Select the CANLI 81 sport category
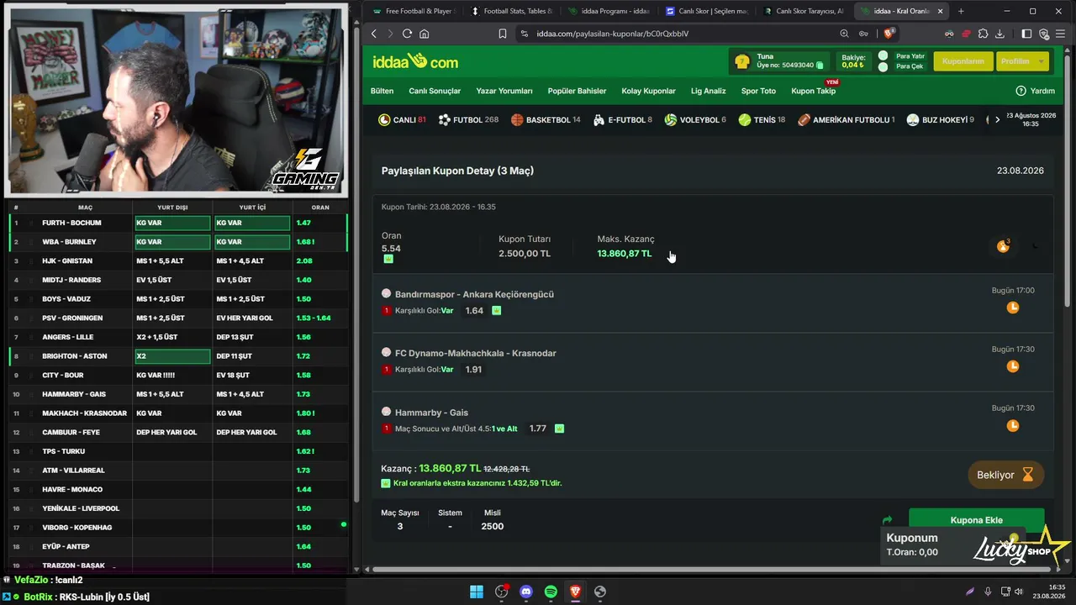The width and height of the screenshot is (1076, 605). pos(402,120)
